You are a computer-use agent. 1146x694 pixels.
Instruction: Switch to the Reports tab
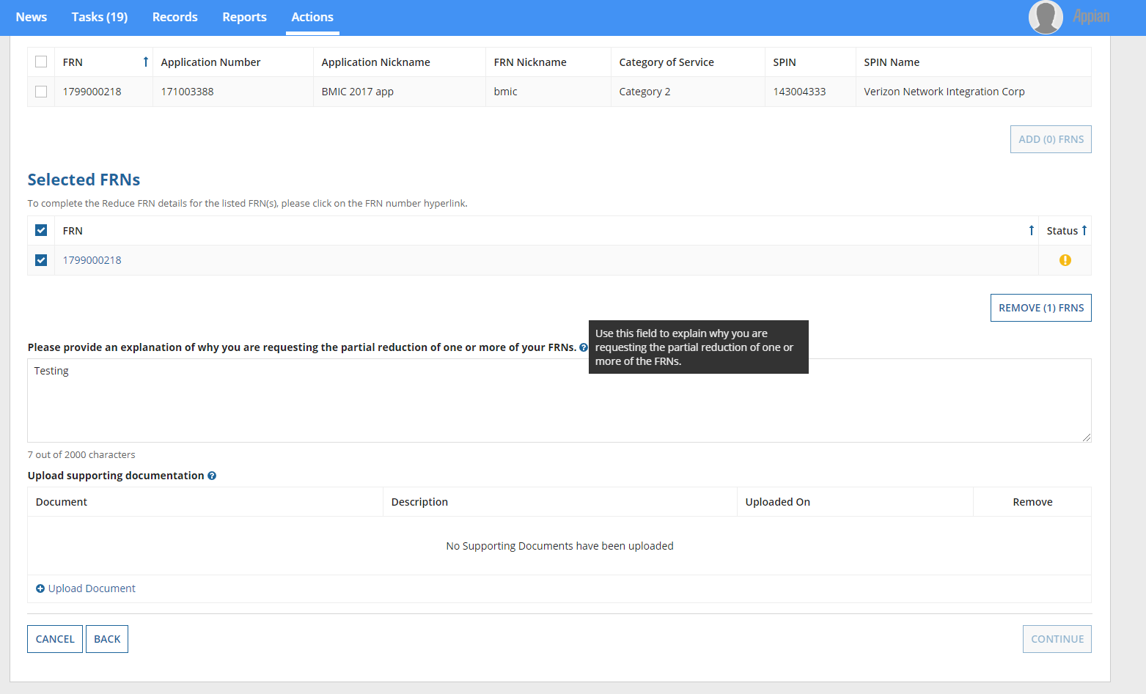[244, 17]
